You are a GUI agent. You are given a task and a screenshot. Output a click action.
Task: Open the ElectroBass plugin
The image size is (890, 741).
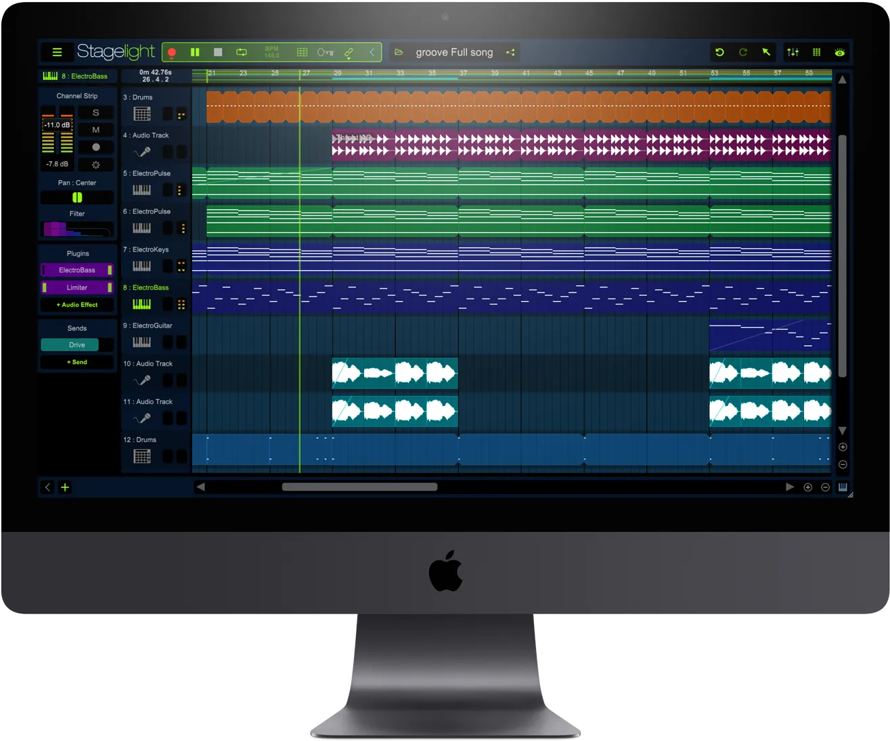(77, 270)
